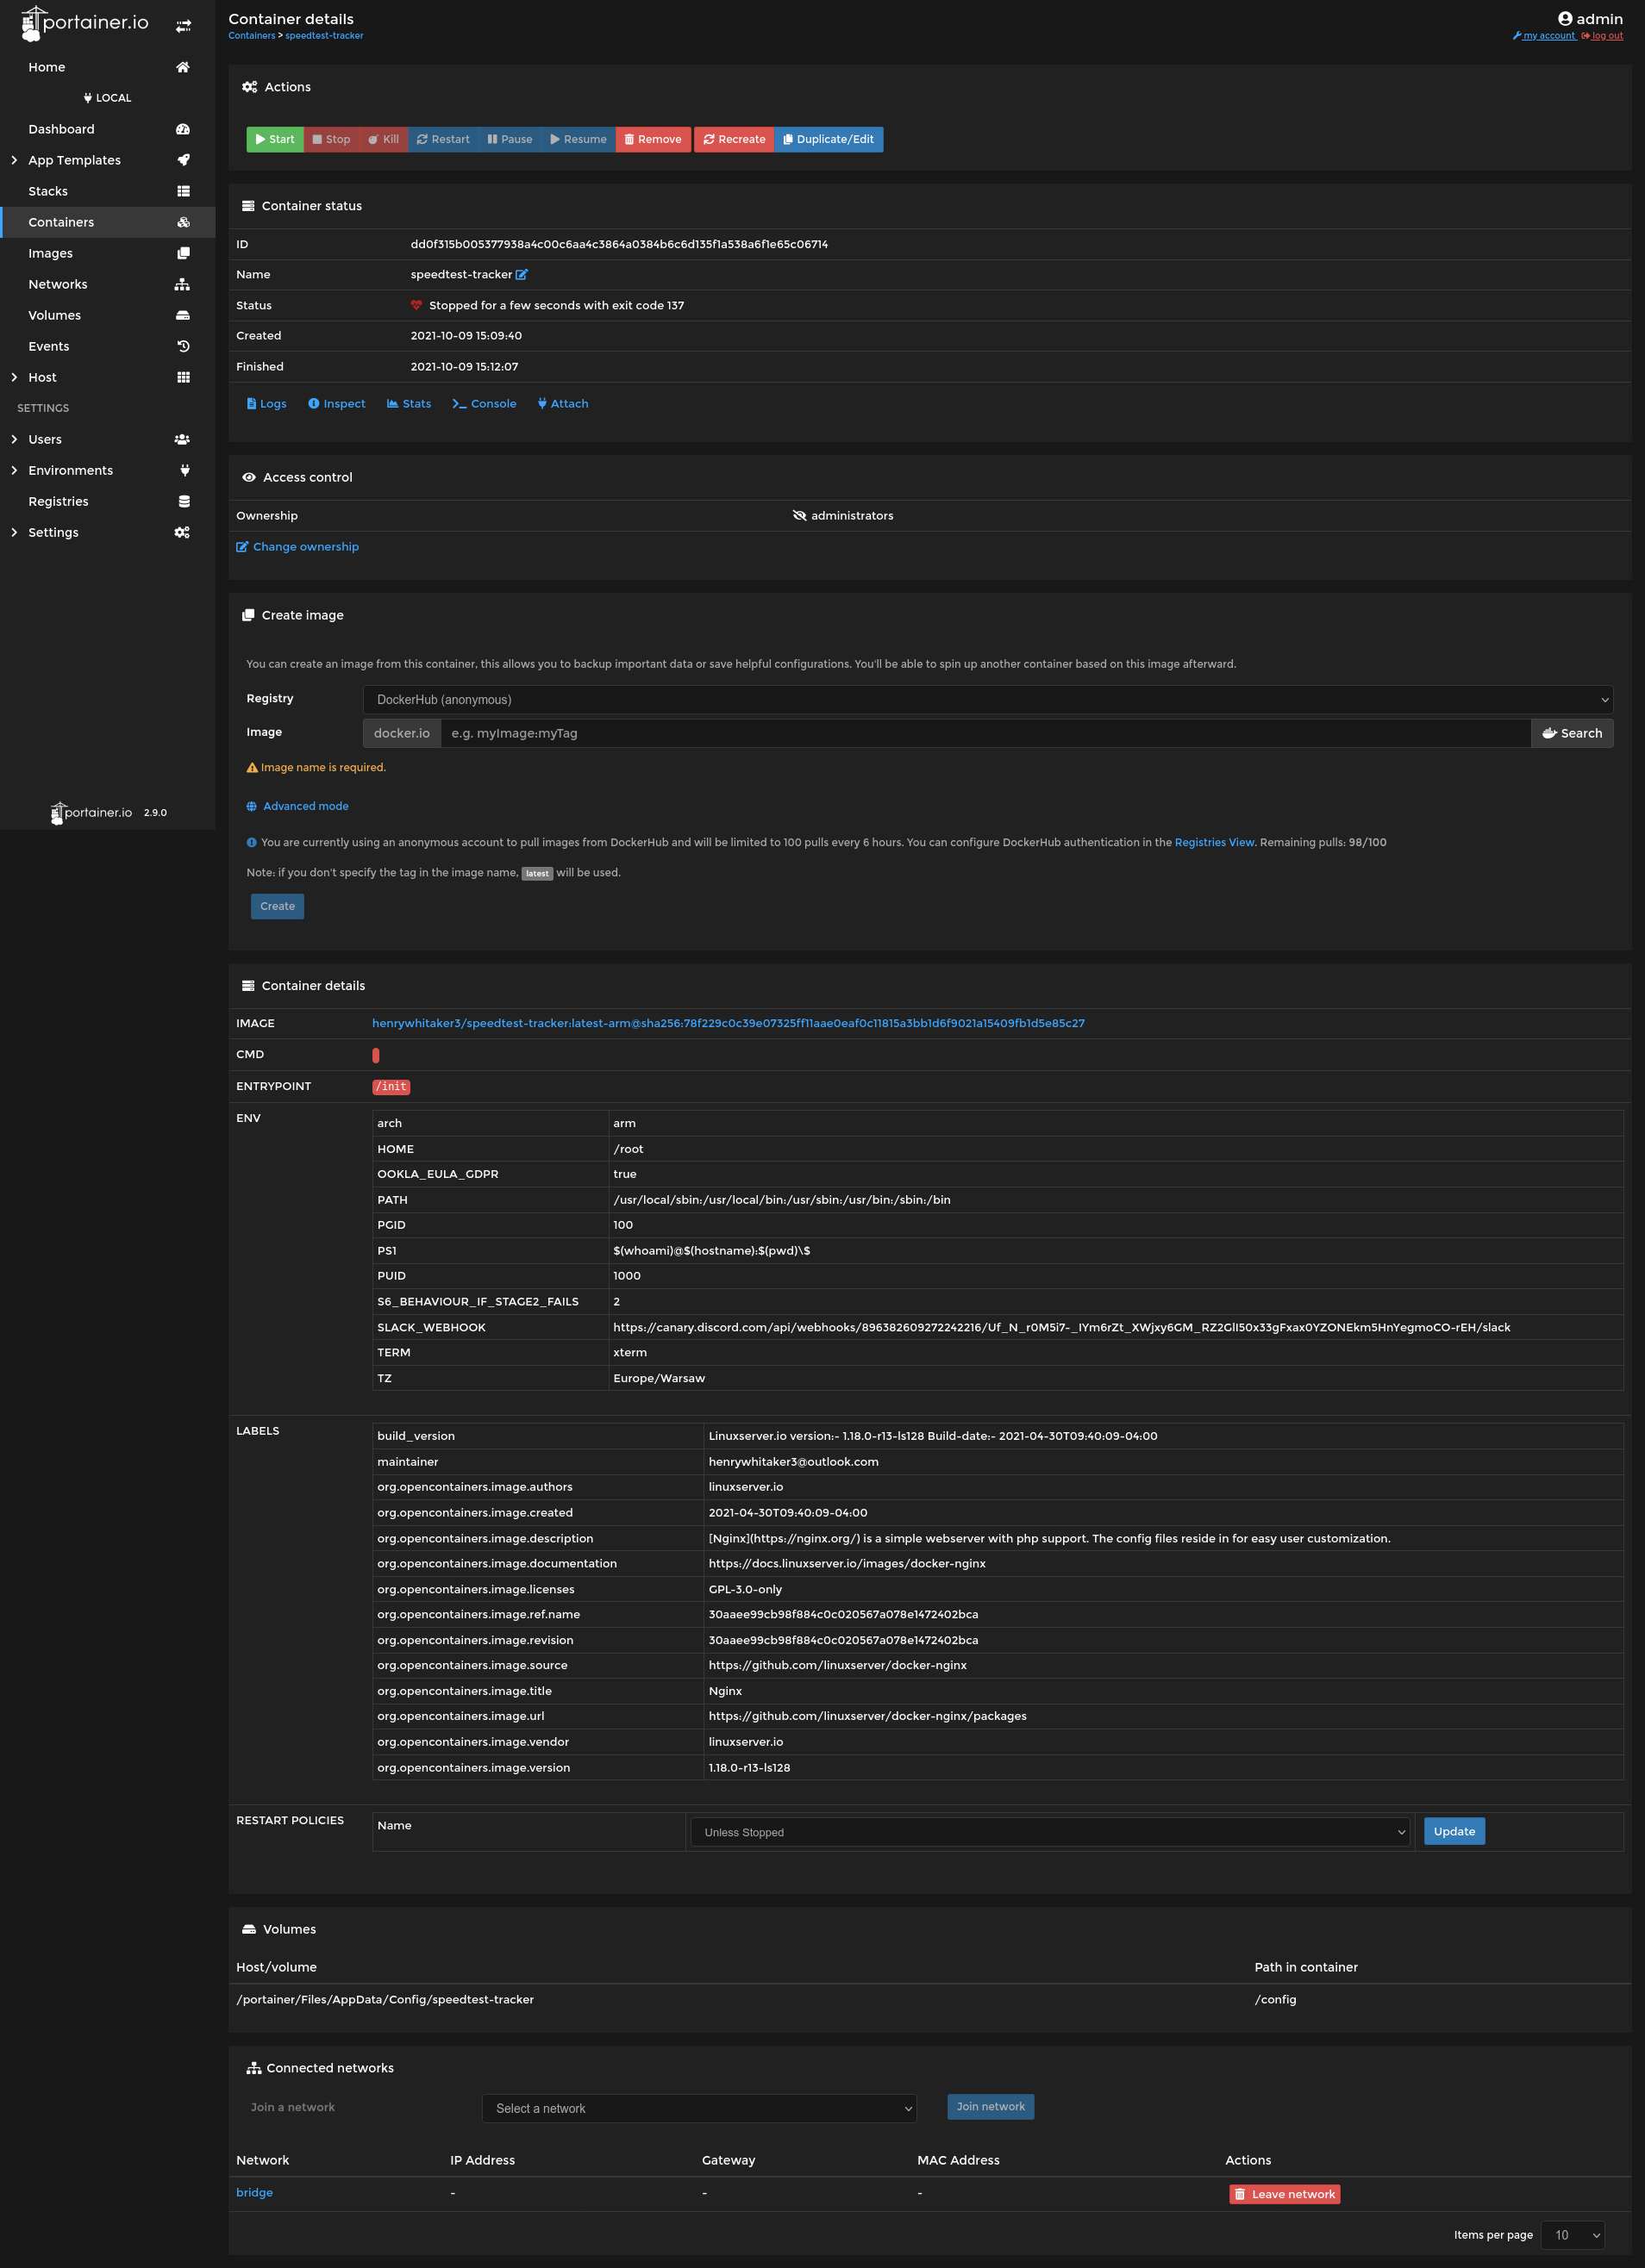
Task: Open the bridge network link
Action: pos(254,2192)
